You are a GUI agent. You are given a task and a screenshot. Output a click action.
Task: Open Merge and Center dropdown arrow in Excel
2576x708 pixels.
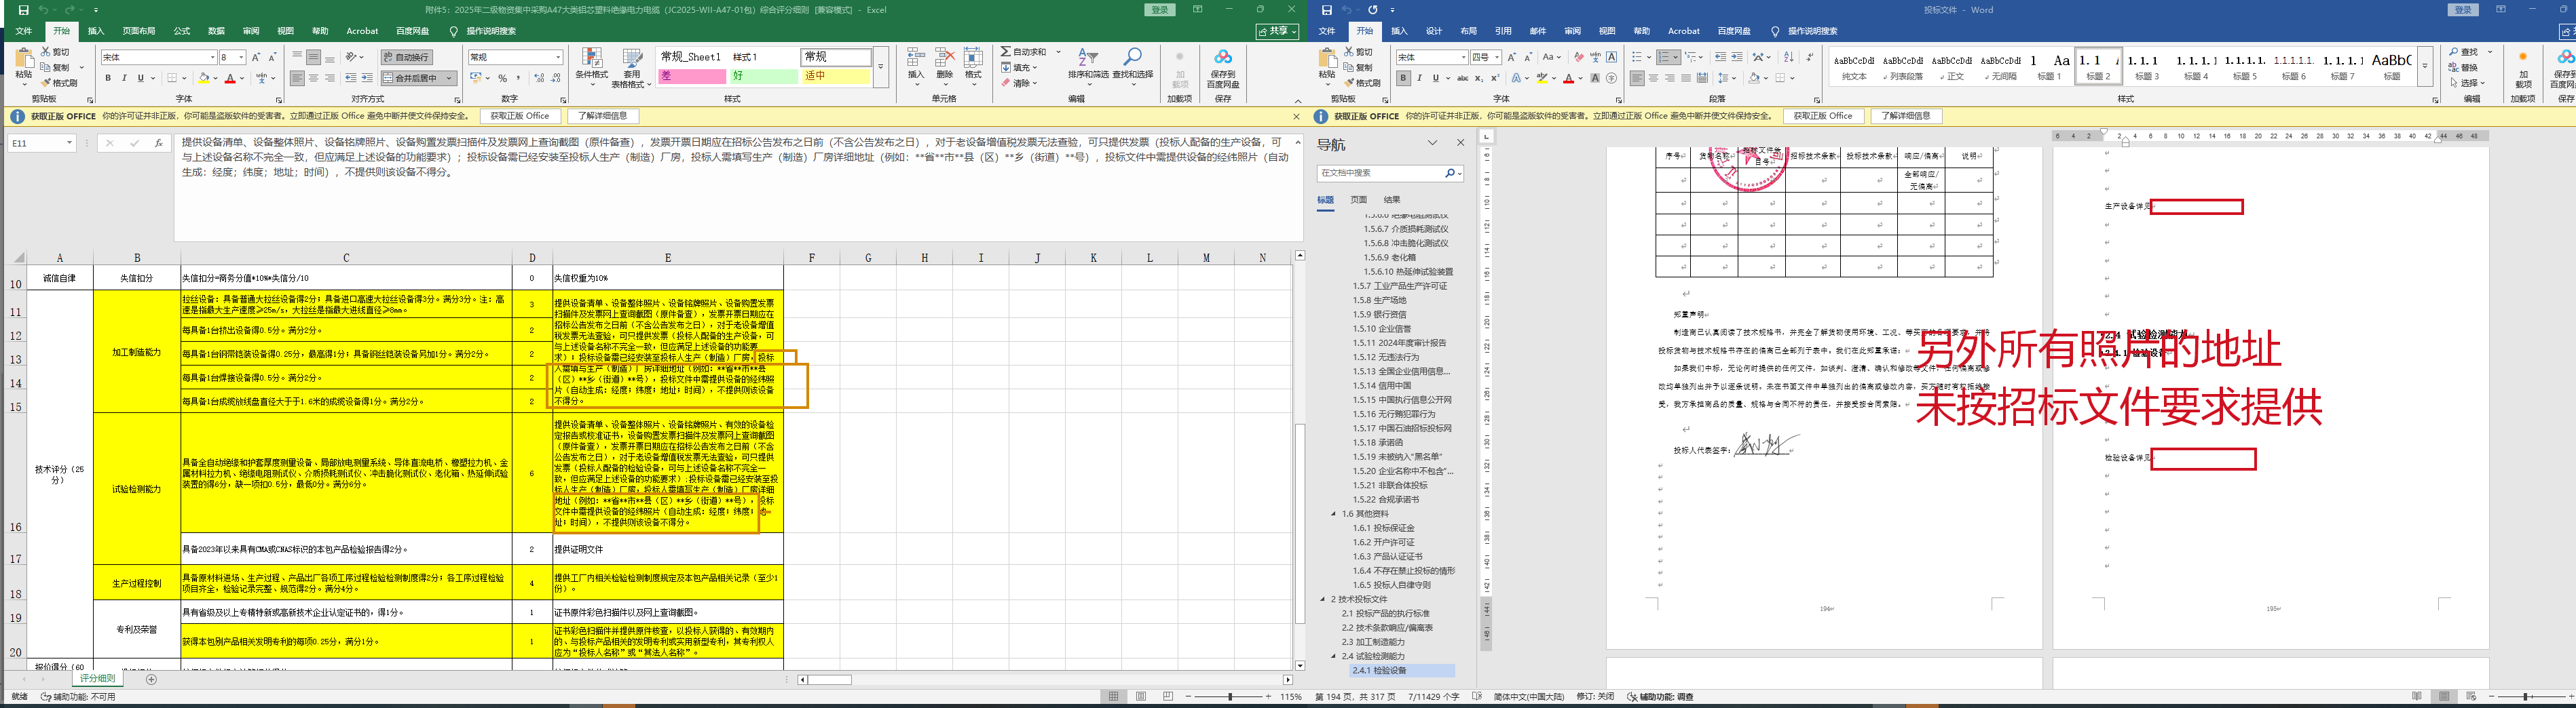click(450, 78)
